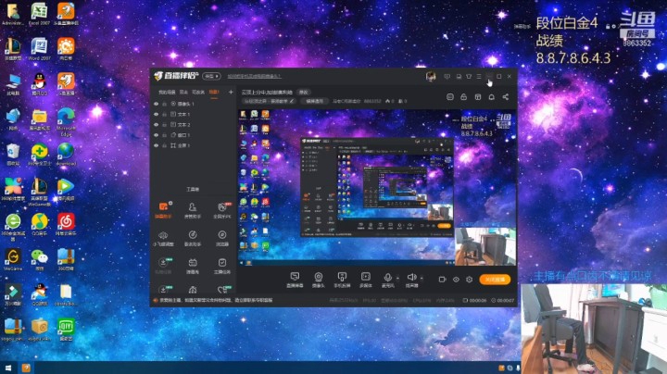Open the calendar-like tool in toolbox
This screenshot has width=667, height=374.
[193, 266]
